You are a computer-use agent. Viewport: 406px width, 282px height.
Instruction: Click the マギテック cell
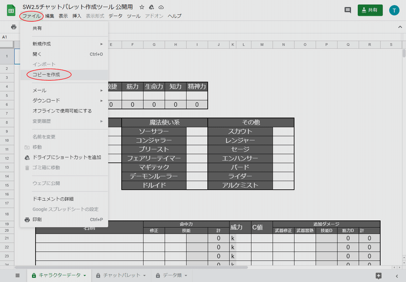pos(154,167)
